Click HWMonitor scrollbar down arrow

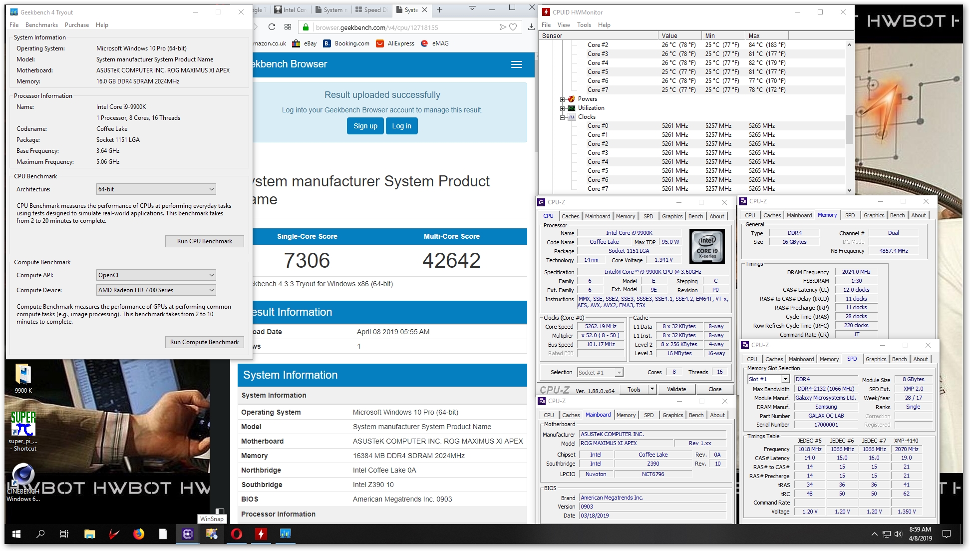pos(849,190)
